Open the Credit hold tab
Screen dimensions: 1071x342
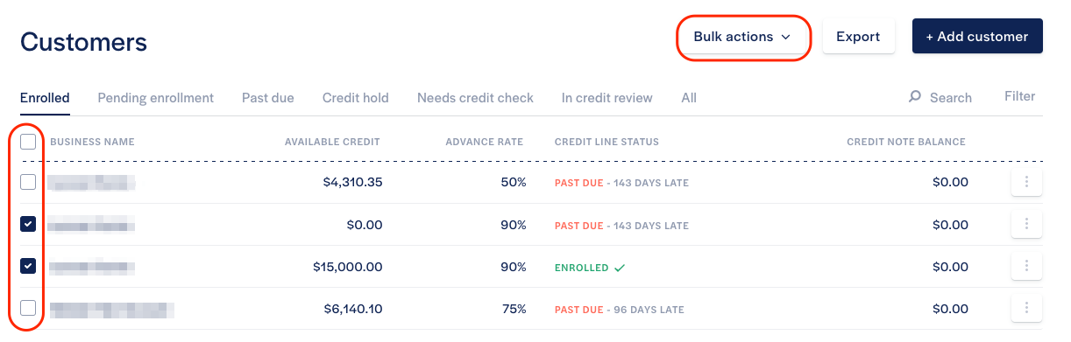tap(356, 98)
